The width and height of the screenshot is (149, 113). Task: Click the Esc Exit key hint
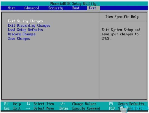13,108
